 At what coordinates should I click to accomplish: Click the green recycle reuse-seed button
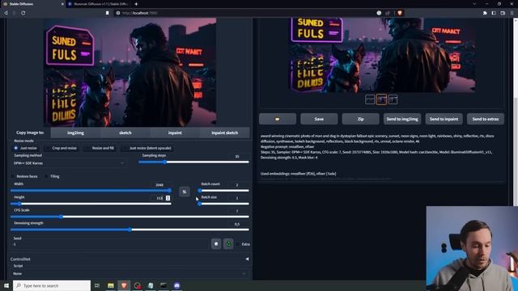[x=228, y=244]
